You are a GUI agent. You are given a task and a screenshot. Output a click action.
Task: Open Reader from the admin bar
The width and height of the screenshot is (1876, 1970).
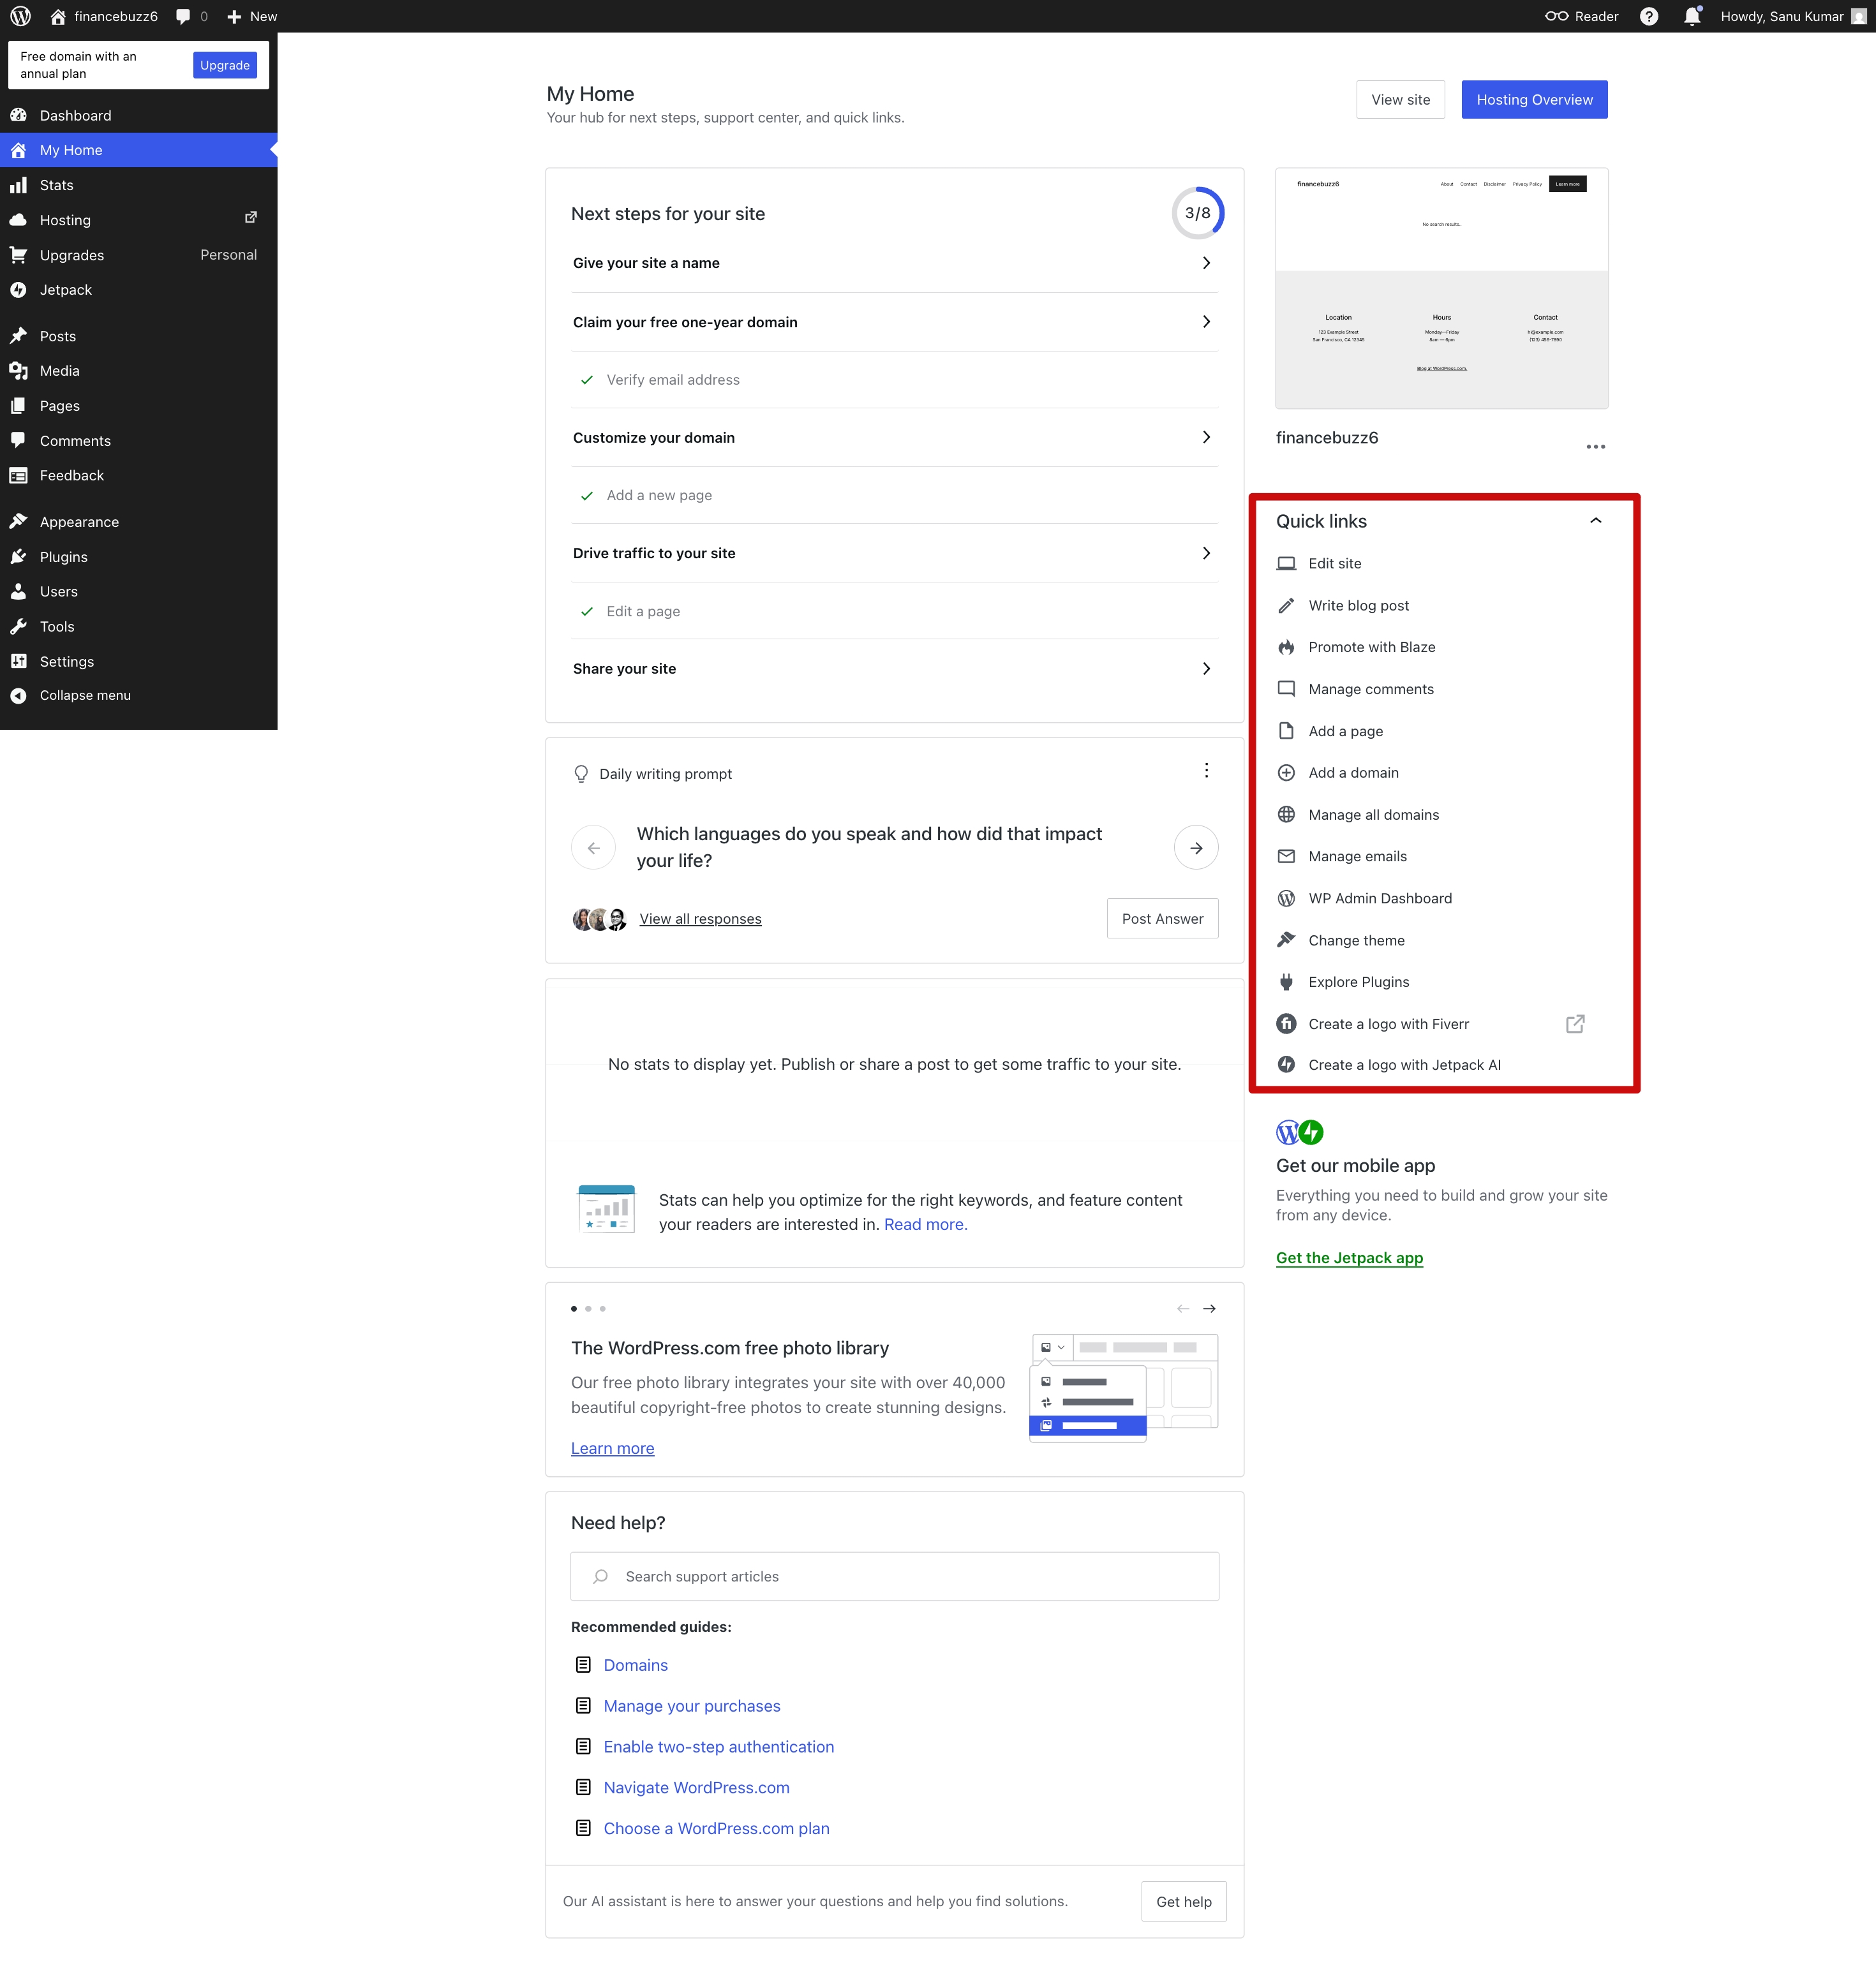tap(1581, 16)
